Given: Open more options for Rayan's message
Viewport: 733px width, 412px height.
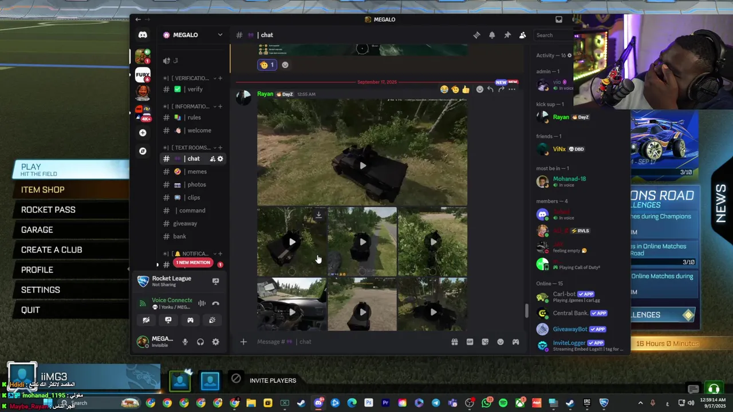Looking at the screenshot, I should (x=512, y=89).
